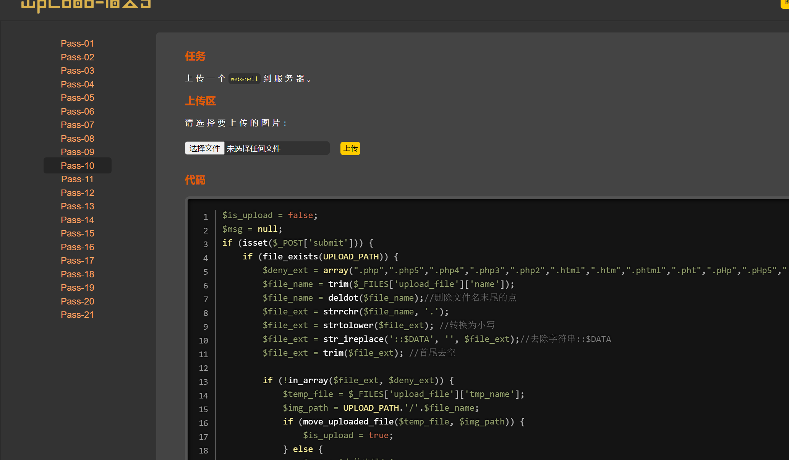Open the Pass-07 challenge
The width and height of the screenshot is (789, 460).
(x=77, y=125)
